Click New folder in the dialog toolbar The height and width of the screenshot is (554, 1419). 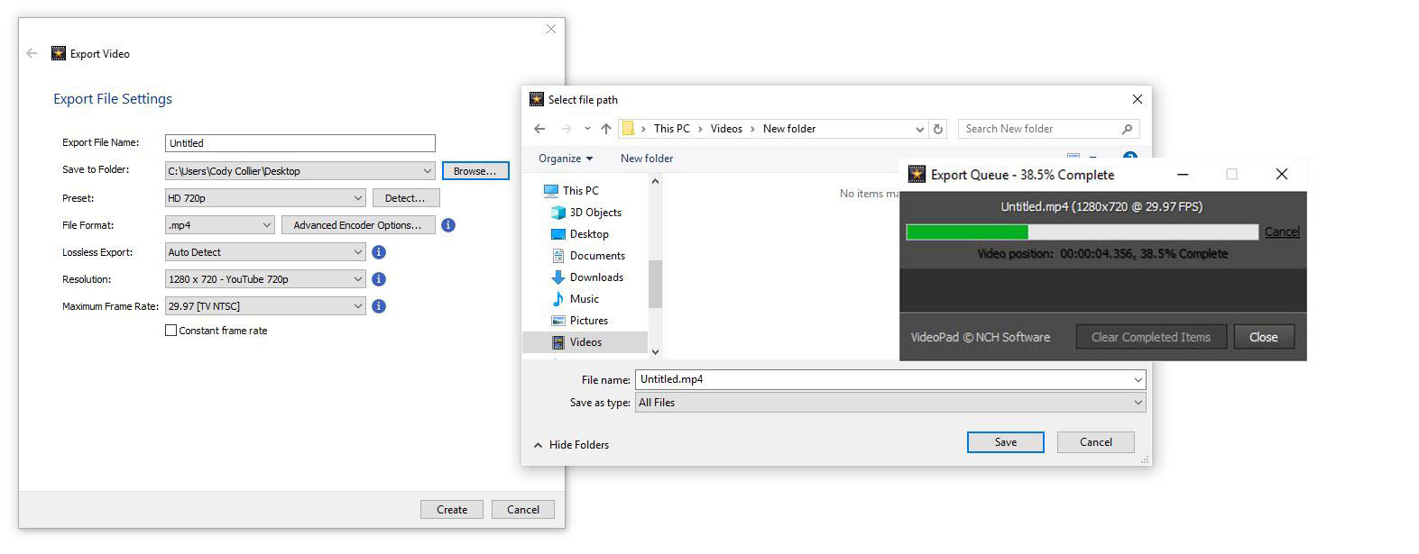[x=647, y=158]
